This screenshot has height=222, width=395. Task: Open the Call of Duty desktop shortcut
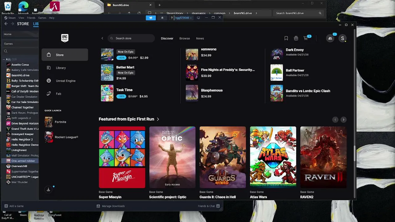click(8, 215)
